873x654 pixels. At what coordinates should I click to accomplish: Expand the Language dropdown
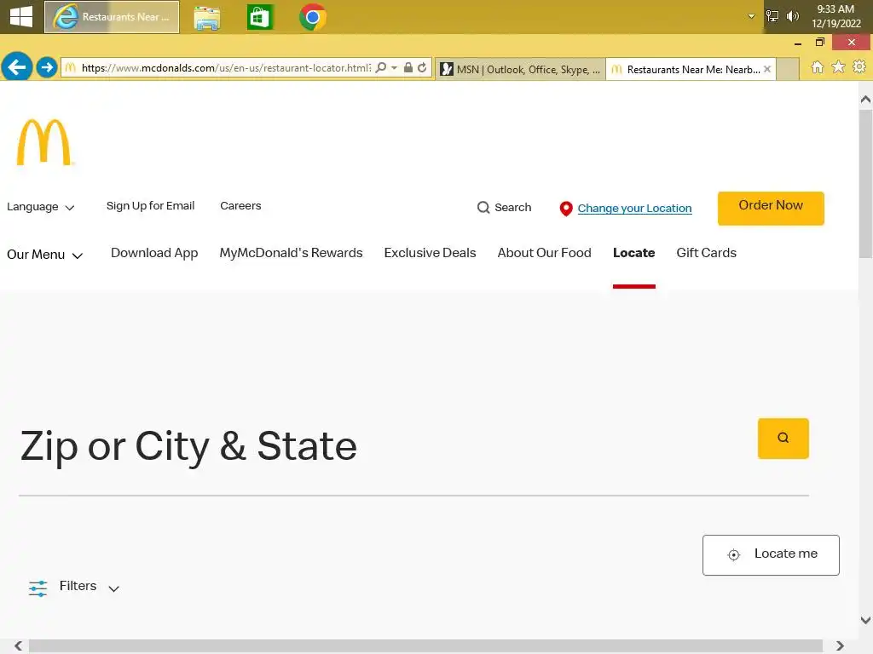click(x=40, y=207)
